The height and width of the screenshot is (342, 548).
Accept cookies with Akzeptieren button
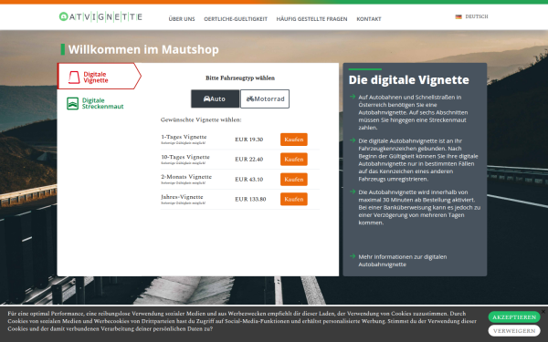pyautogui.click(x=513, y=316)
